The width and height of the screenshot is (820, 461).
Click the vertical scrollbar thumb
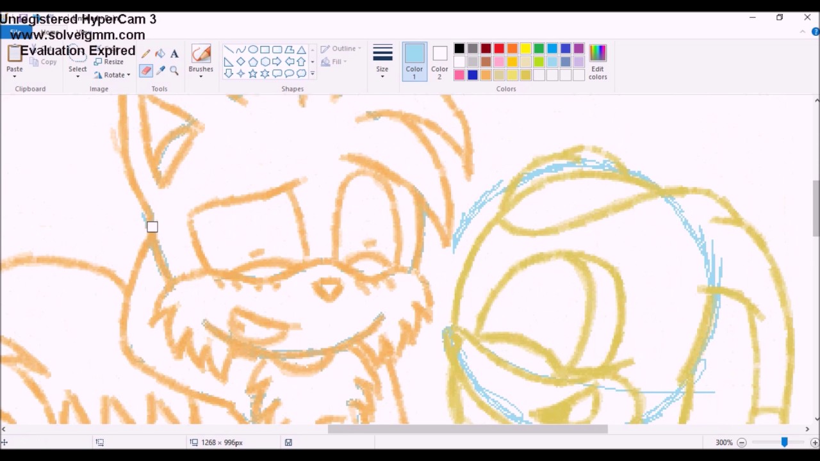pyautogui.click(x=816, y=208)
